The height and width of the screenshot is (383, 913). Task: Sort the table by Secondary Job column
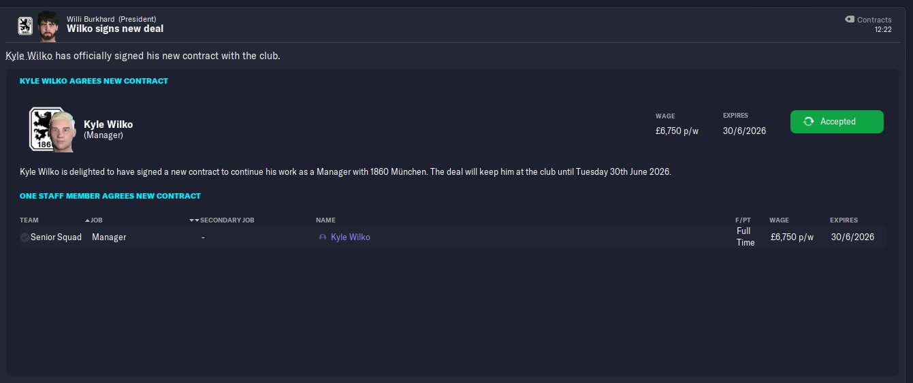[x=227, y=220]
